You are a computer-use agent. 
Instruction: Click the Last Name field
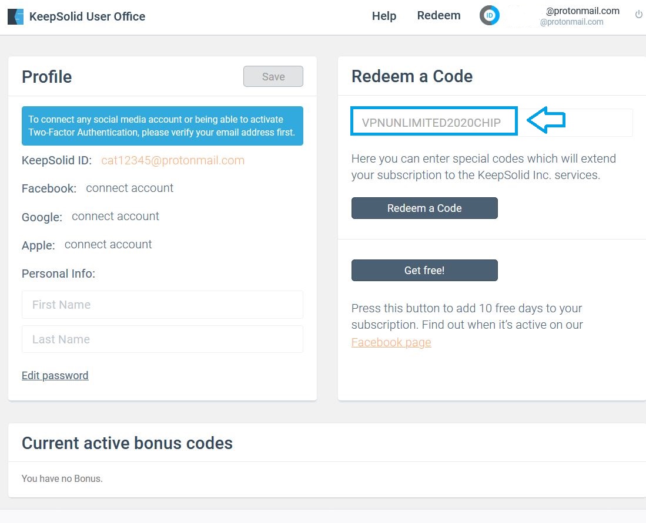(x=162, y=339)
